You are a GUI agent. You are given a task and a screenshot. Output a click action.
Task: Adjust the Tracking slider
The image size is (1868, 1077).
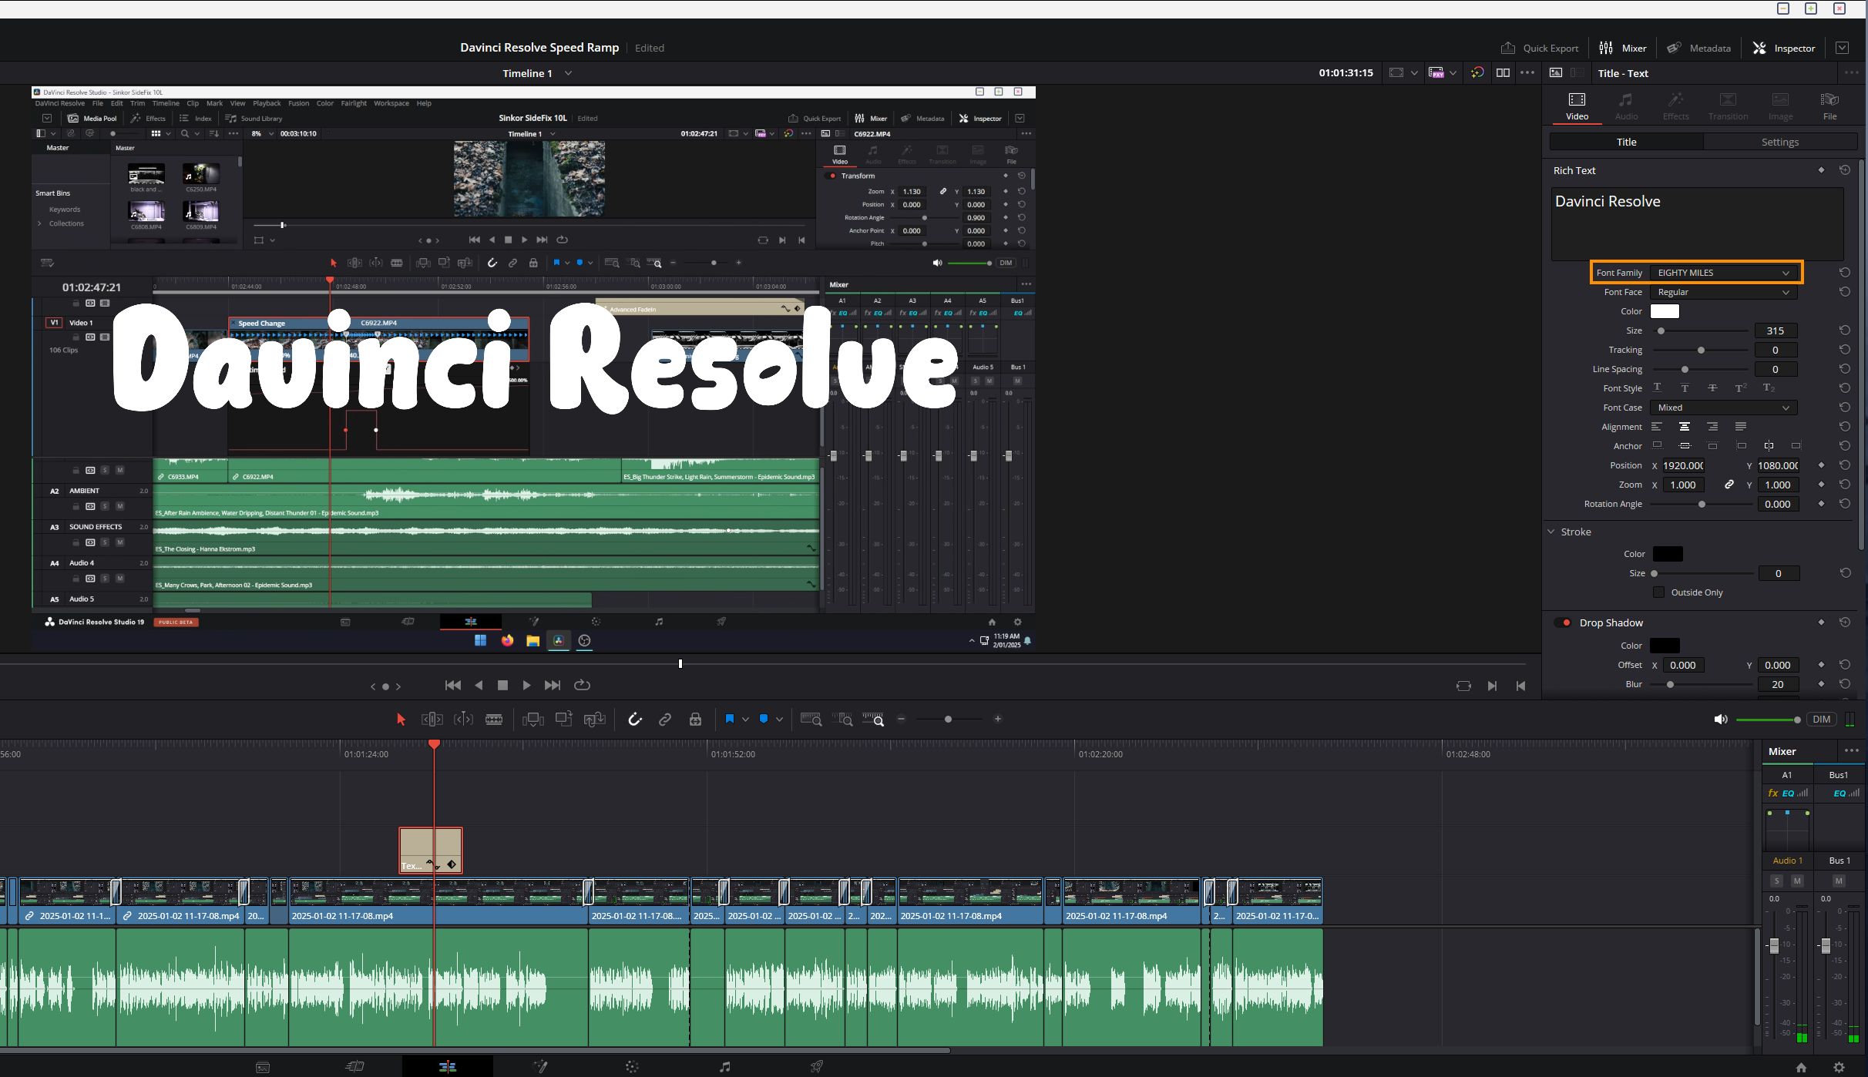click(x=1701, y=350)
